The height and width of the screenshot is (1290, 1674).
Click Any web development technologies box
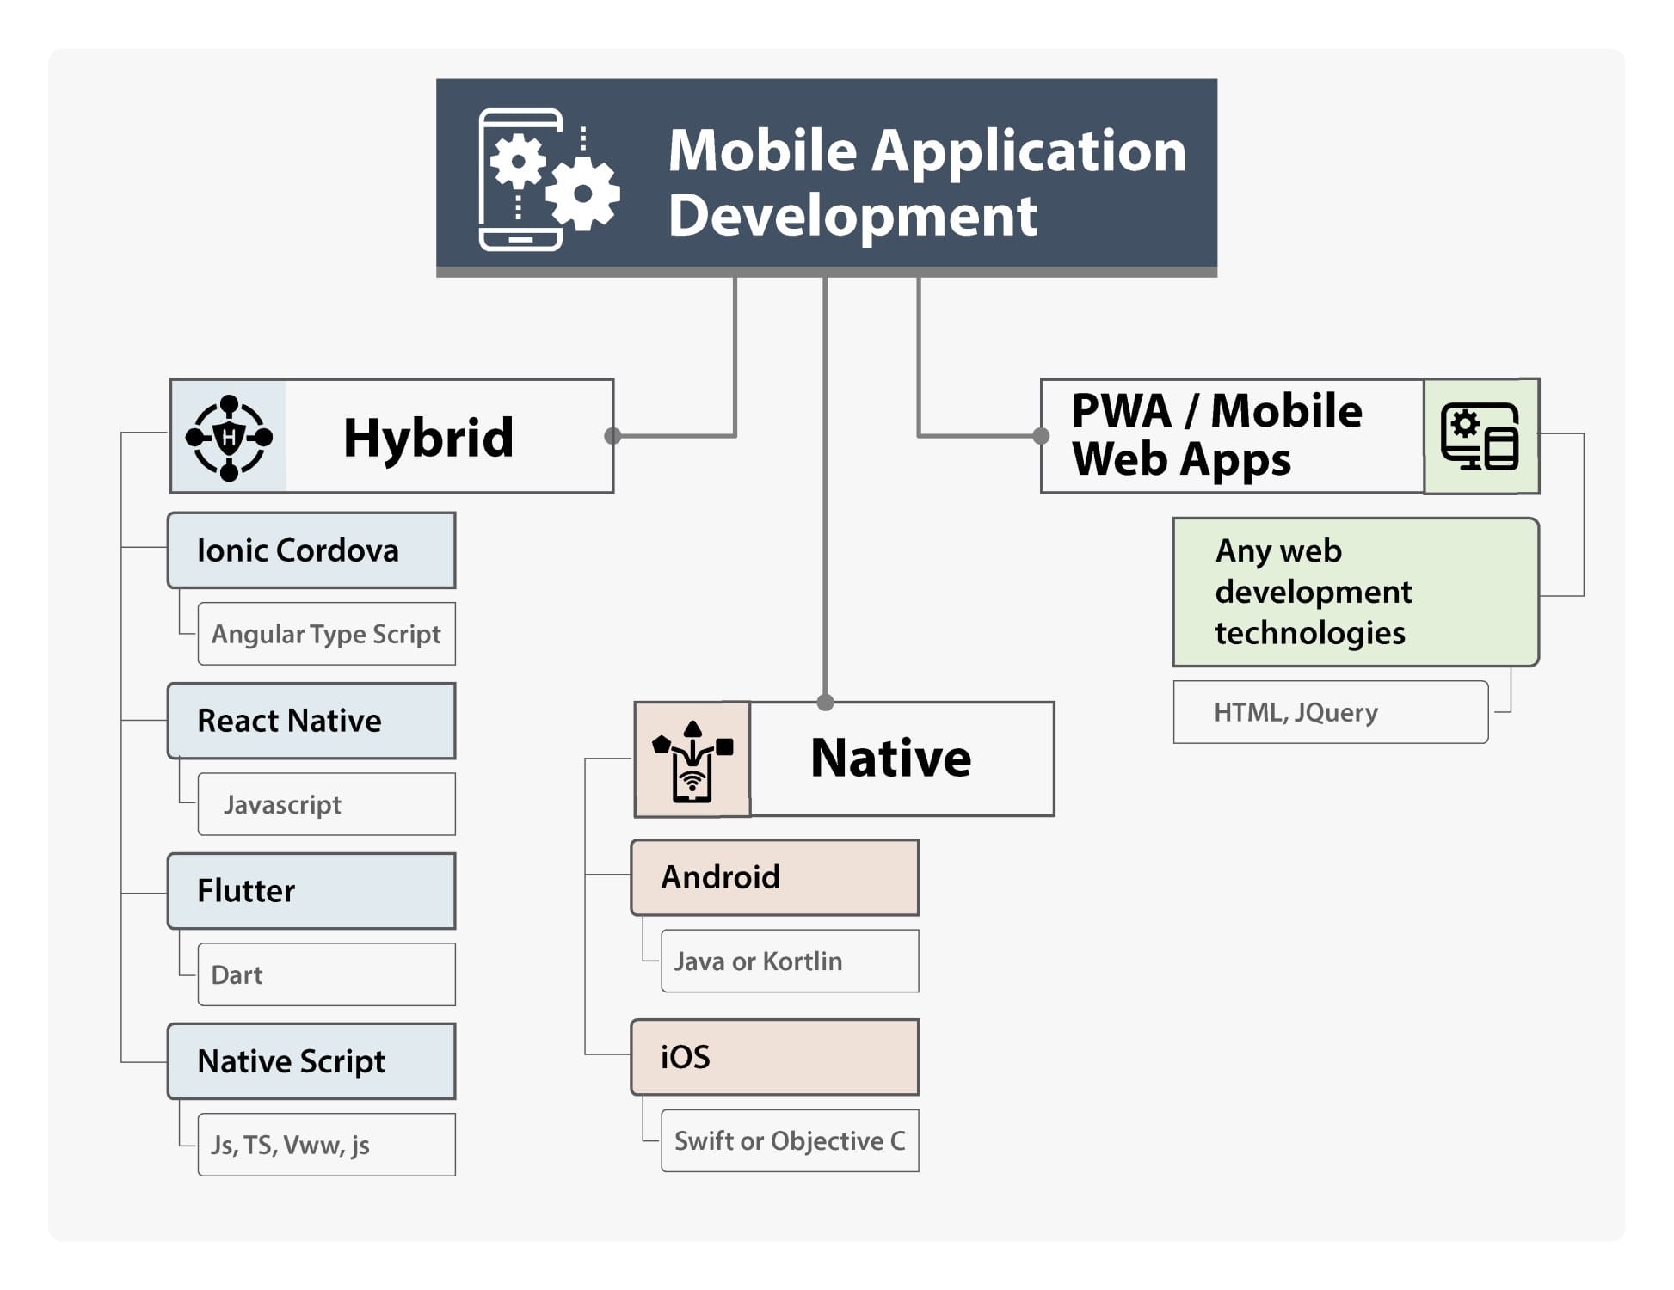(x=1356, y=592)
